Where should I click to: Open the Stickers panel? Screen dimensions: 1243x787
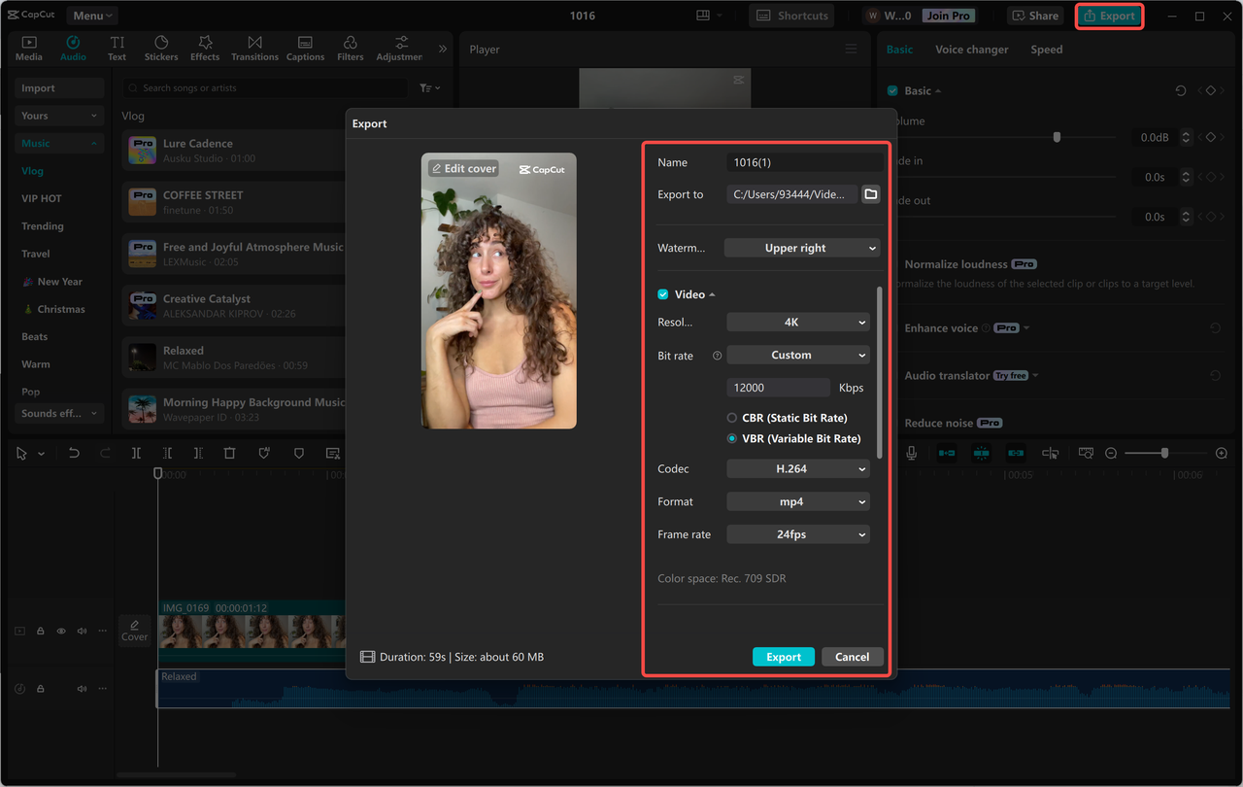[161, 48]
